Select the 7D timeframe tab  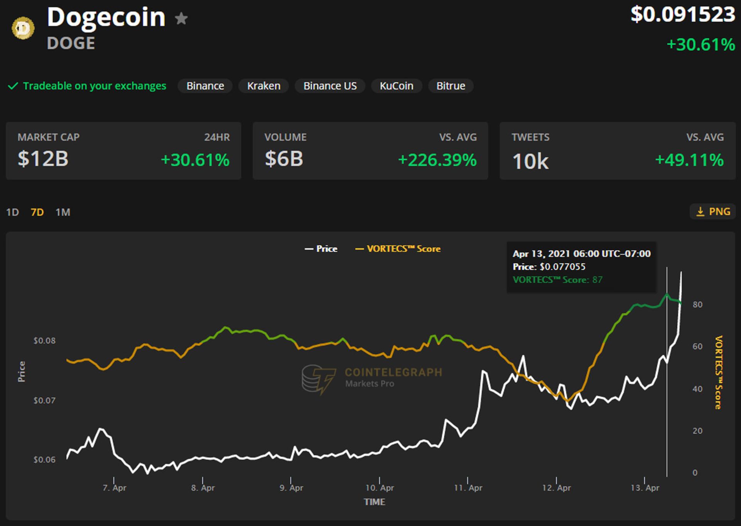37,212
